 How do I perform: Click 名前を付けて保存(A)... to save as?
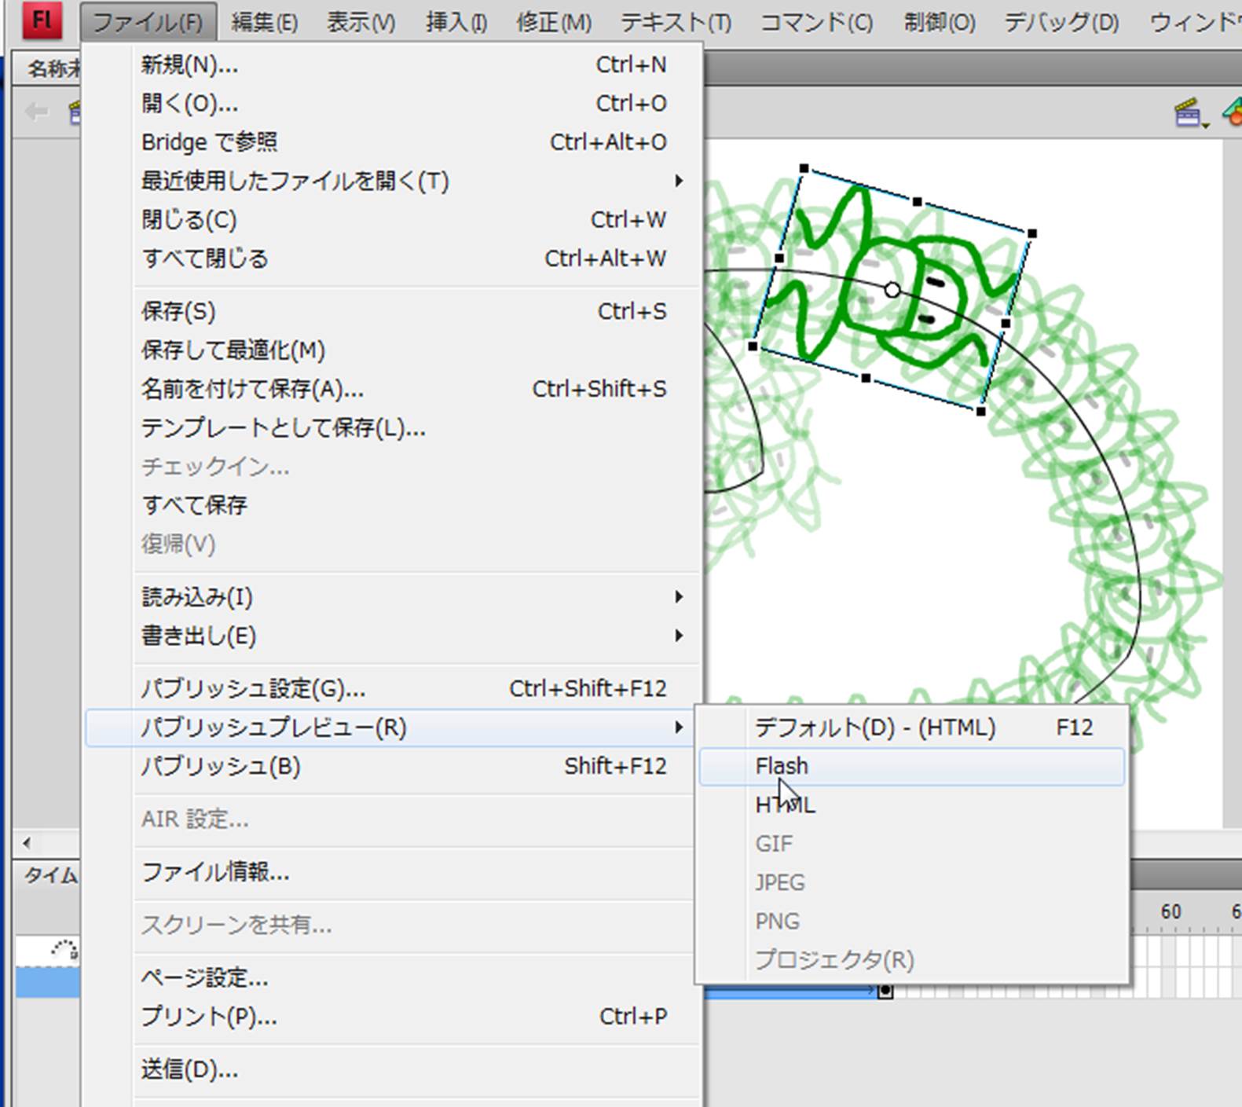pos(252,389)
